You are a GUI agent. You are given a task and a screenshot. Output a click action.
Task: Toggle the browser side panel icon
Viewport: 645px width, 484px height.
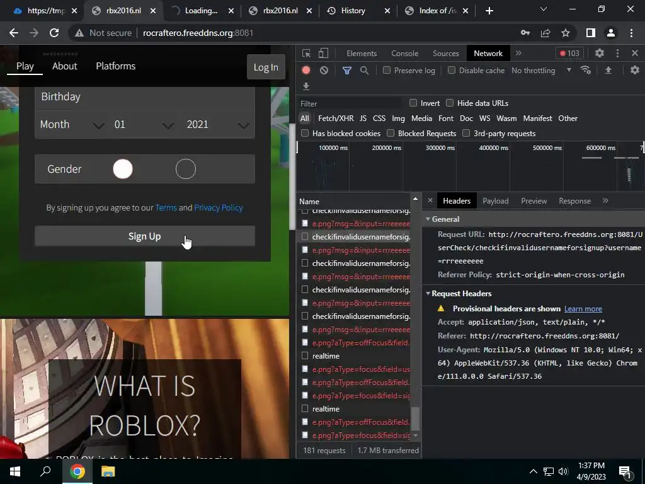coord(591,33)
